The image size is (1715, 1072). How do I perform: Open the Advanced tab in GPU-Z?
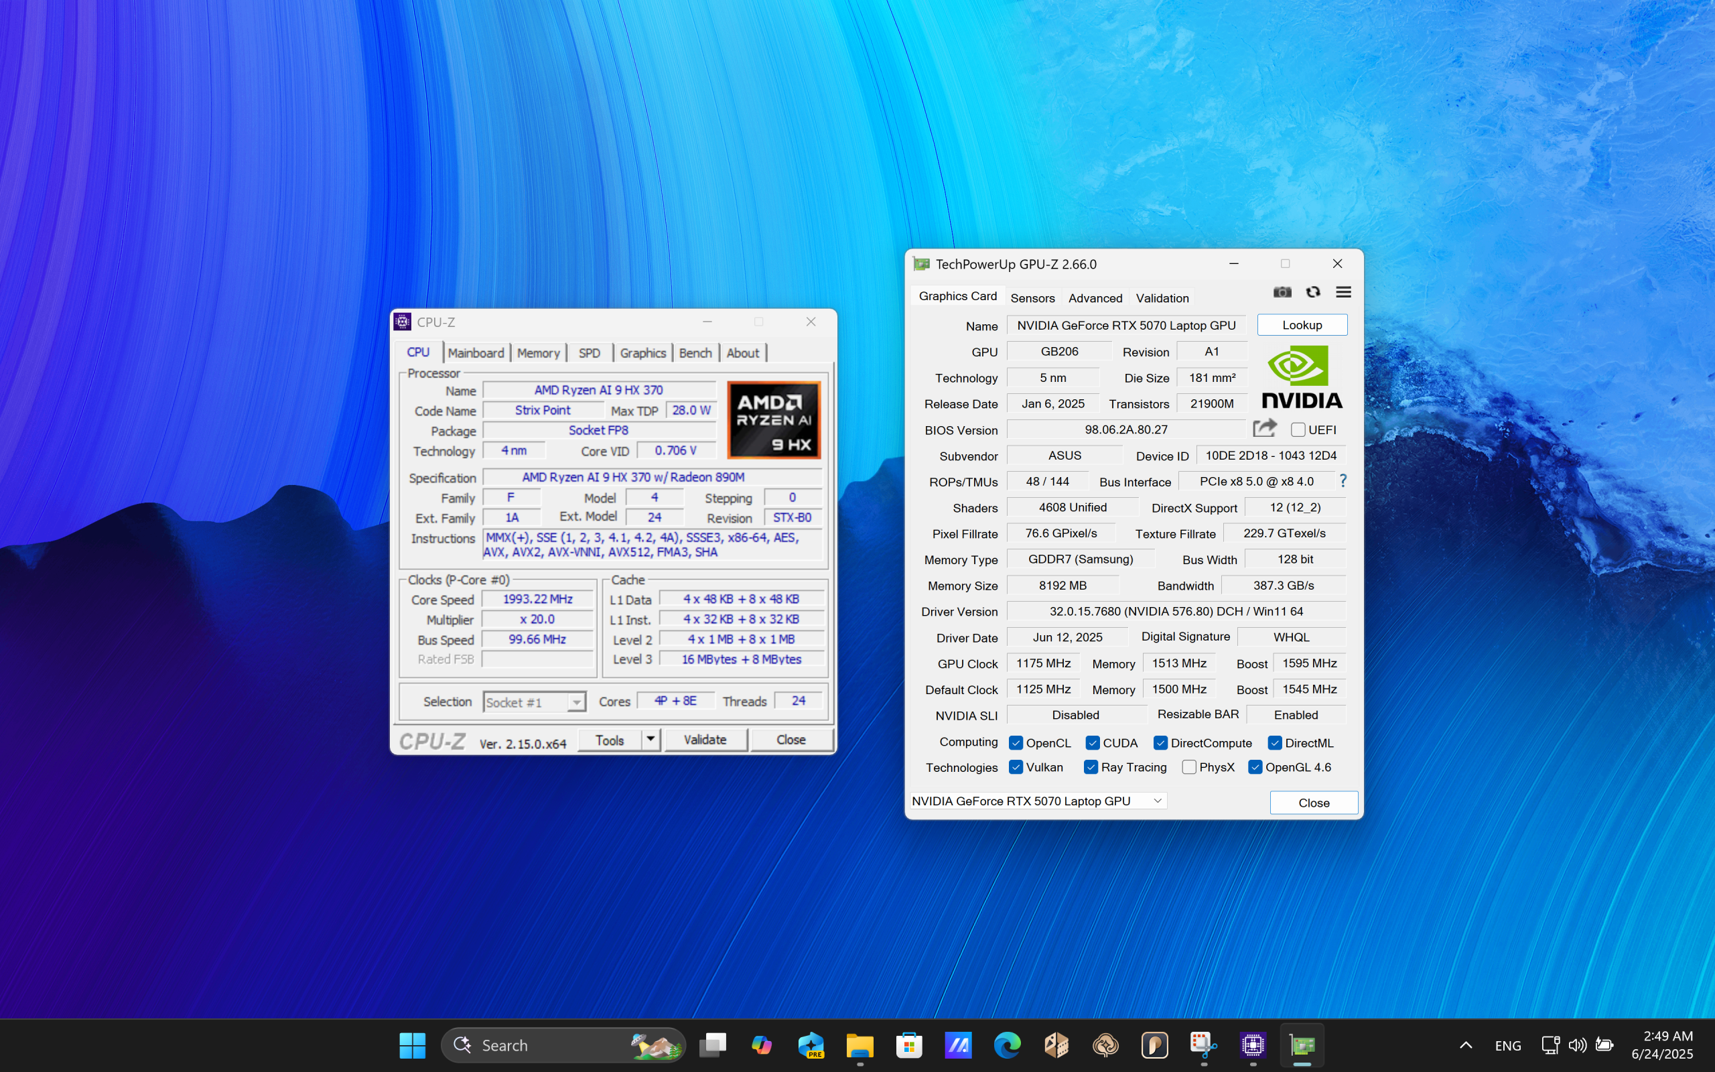pyautogui.click(x=1095, y=297)
